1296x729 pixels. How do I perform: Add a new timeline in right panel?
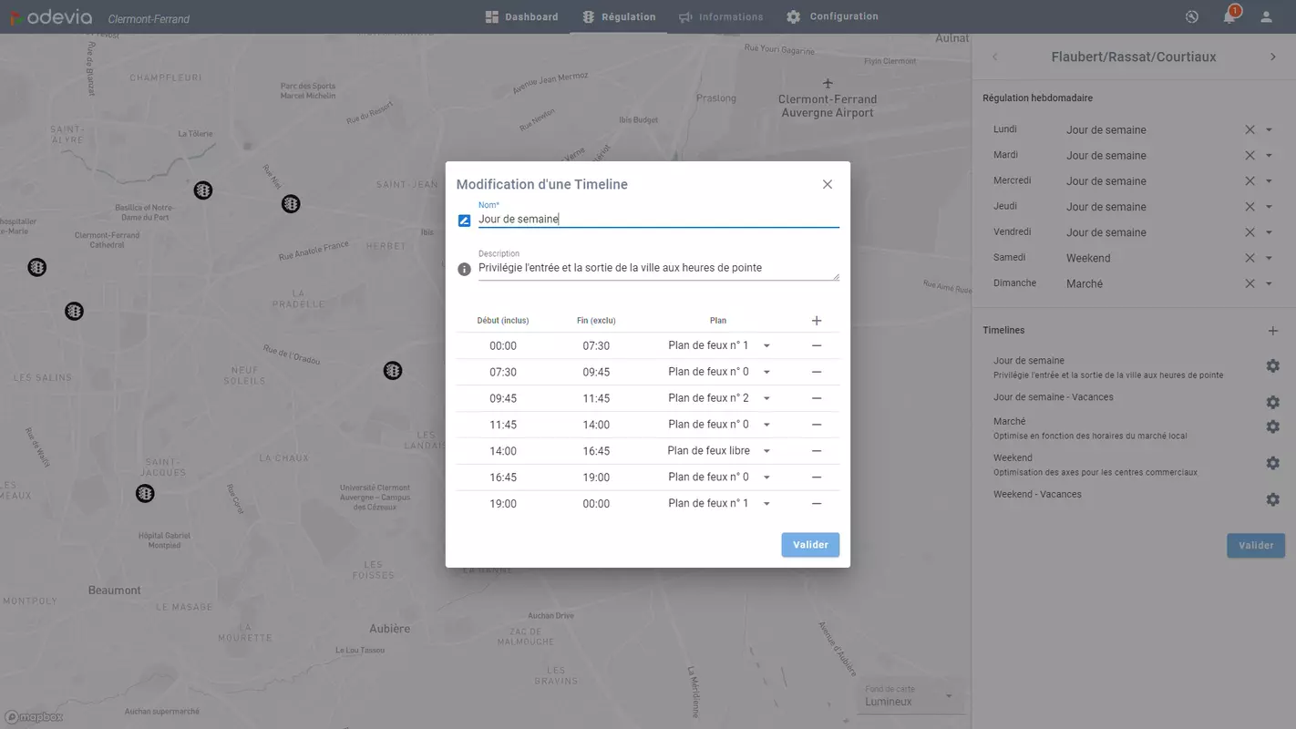pyautogui.click(x=1272, y=331)
